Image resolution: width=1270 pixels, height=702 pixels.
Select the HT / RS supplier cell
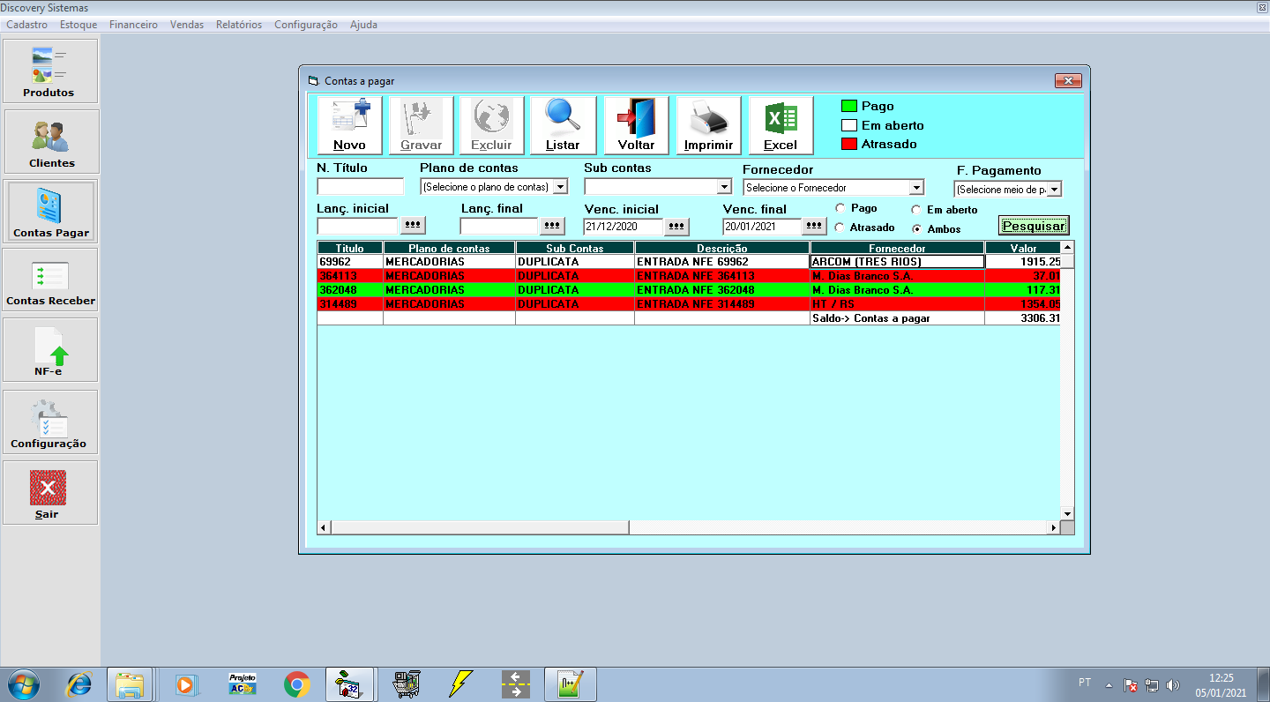(x=897, y=304)
